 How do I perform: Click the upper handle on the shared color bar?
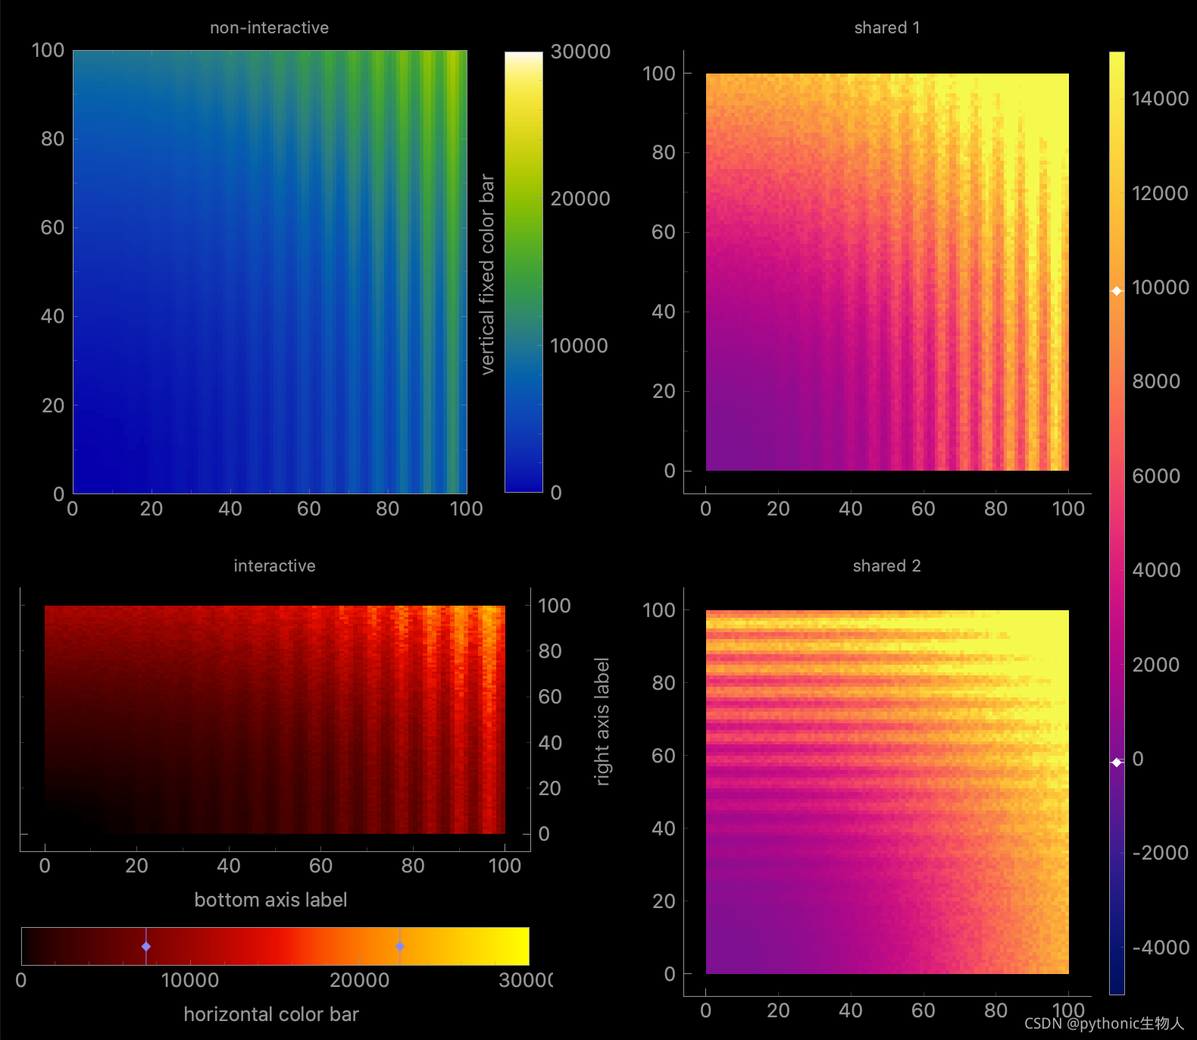[1117, 291]
